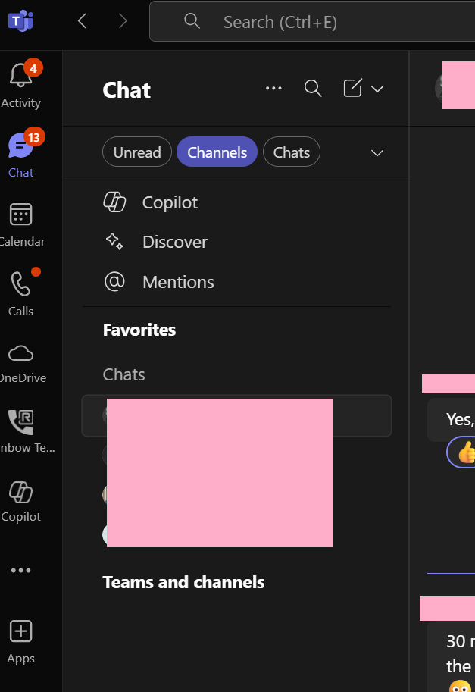Expand more filters chevron
The height and width of the screenshot is (692, 475).
point(377,152)
